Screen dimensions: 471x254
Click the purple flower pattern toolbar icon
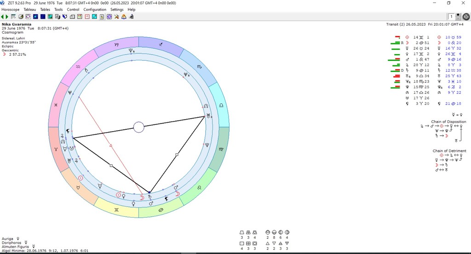109,17
